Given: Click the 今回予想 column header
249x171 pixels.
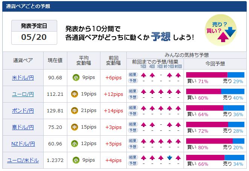Looking at the screenshot, I should coord(215,65).
